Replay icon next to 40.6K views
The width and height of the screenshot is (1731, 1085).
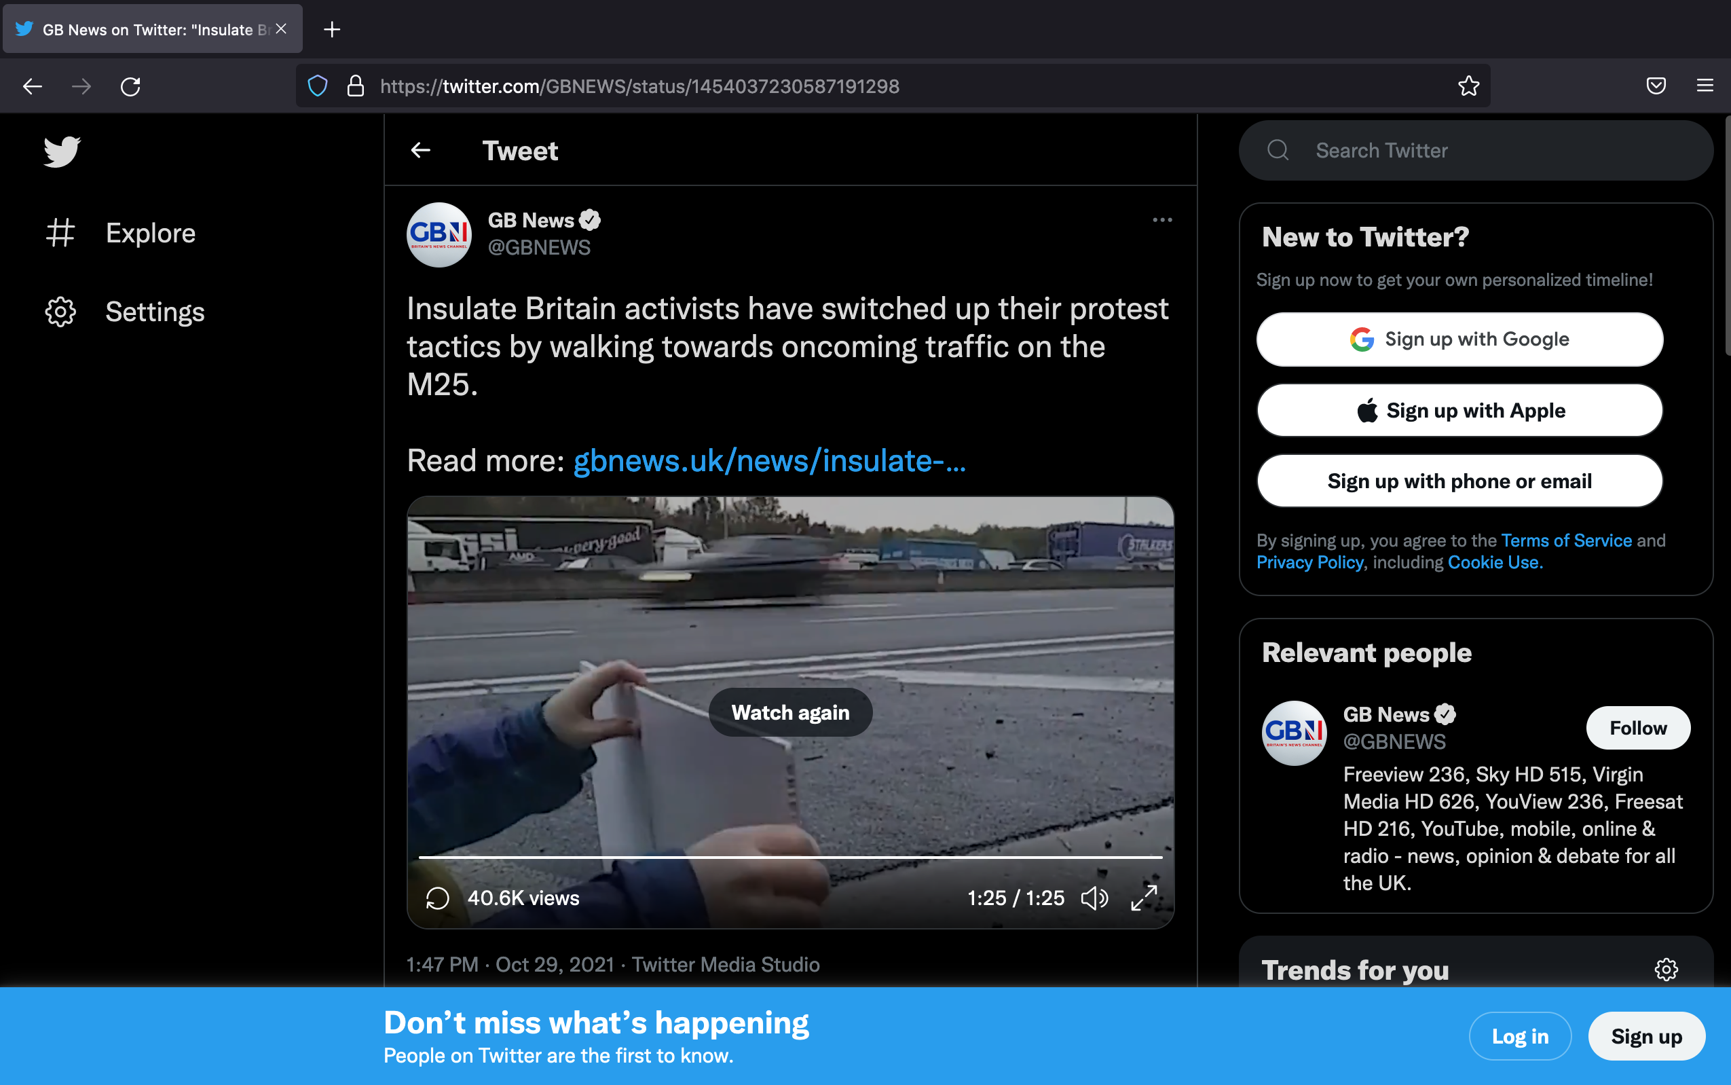[x=438, y=897]
